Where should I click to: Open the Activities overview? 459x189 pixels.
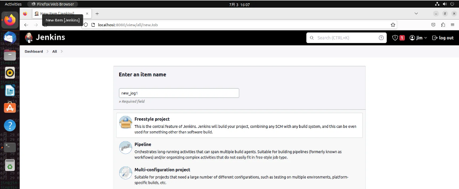coord(13,4)
